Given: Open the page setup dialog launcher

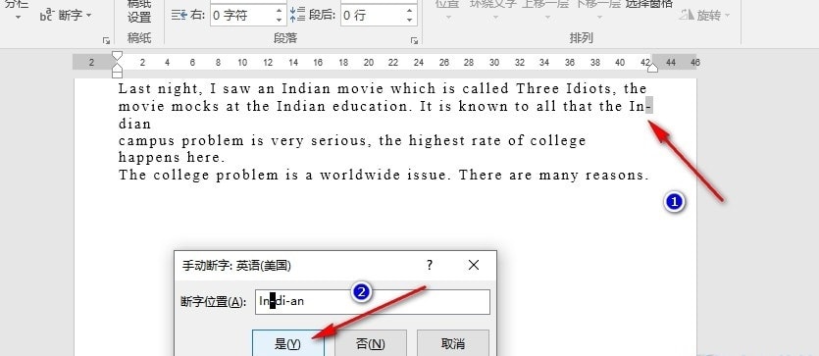Looking at the screenshot, I should pos(107,40).
